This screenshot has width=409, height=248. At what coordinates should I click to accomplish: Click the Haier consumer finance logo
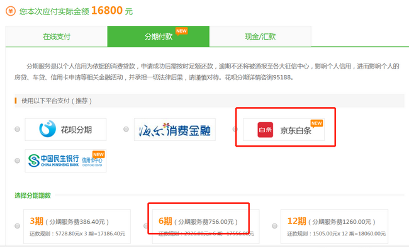tap(174, 130)
